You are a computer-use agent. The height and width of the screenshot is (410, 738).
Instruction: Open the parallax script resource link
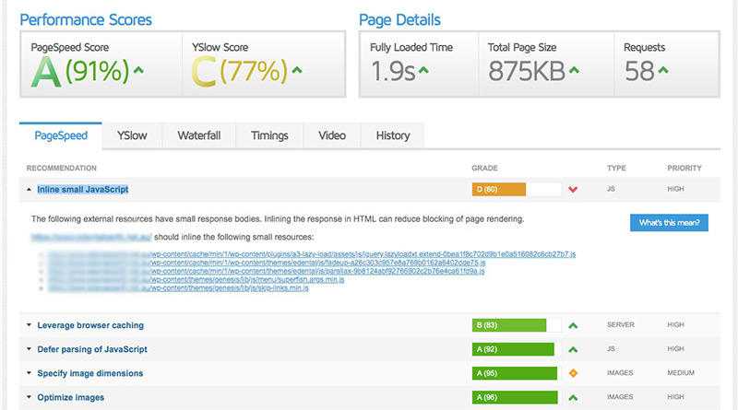coord(267,271)
